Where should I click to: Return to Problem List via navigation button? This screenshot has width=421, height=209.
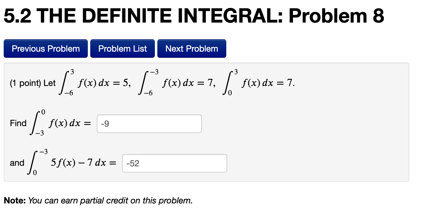coord(122,48)
